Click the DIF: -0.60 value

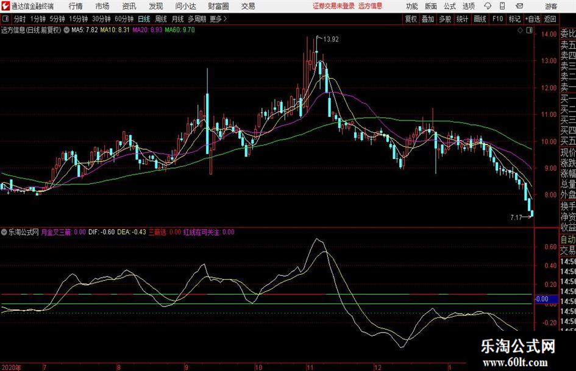(x=101, y=232)
